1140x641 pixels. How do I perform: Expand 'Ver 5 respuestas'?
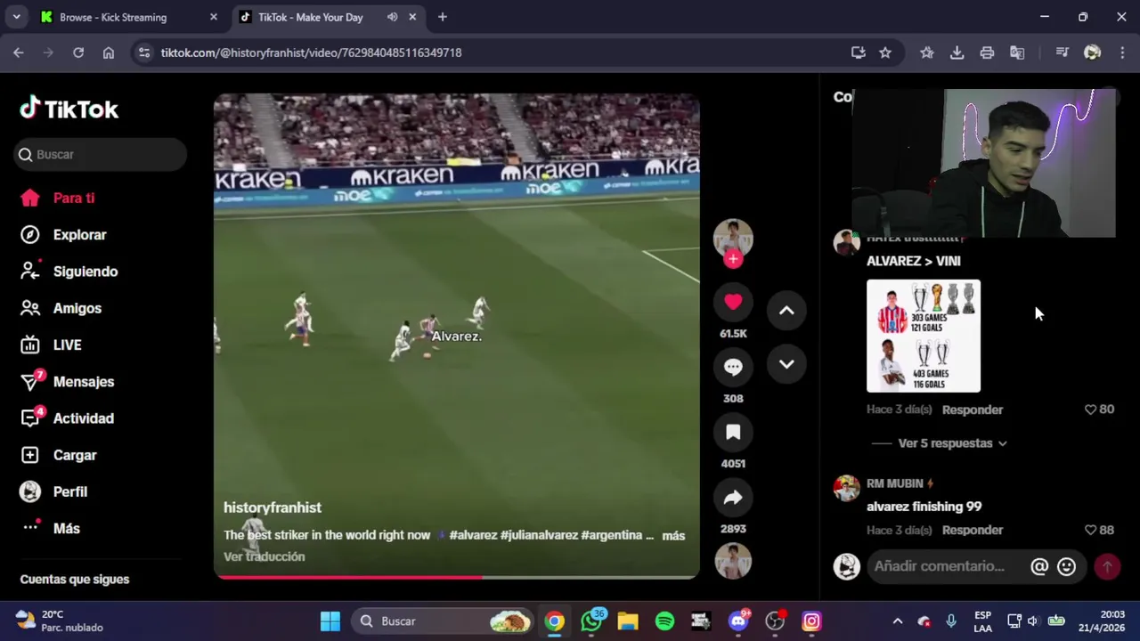coord(952,443)
